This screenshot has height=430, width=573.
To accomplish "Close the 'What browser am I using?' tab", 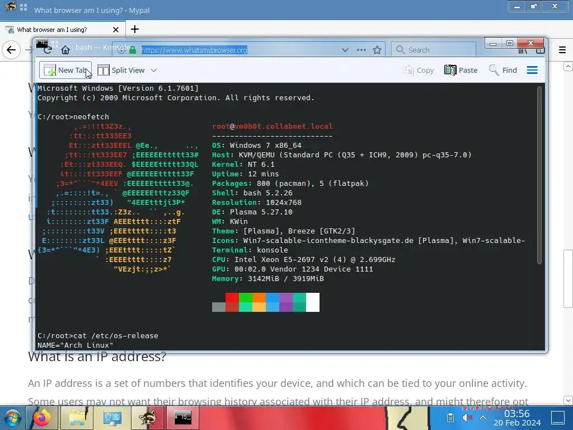I will click(x=115, y=30).
